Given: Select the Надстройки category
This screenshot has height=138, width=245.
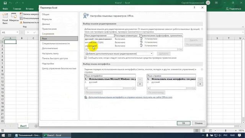Looking at the screenshot, I should pos(59,64).
